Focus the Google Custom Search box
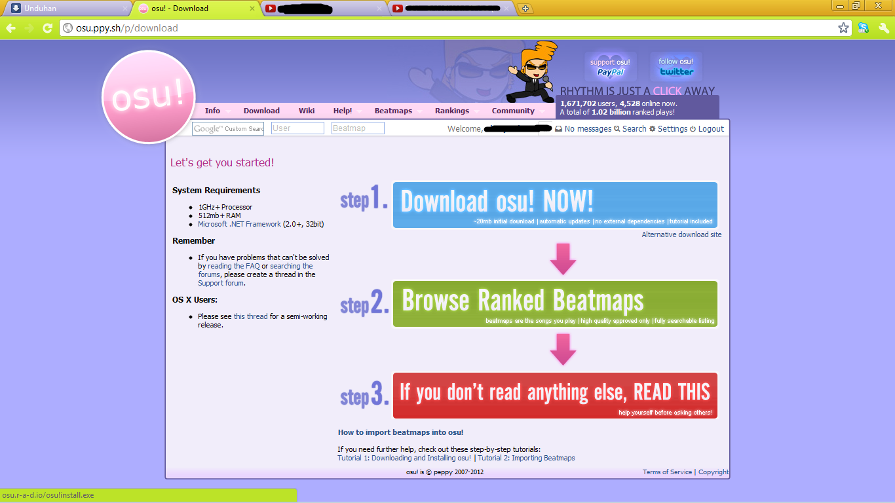Viewport: 895px width, 503px height. click(228, 128)
